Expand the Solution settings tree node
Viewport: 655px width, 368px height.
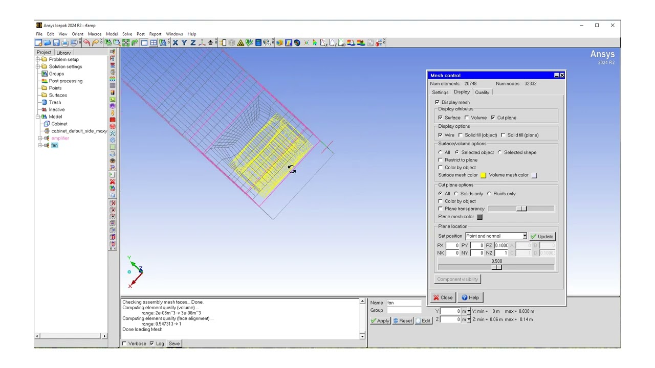point(38,66)
